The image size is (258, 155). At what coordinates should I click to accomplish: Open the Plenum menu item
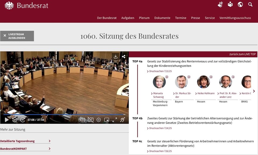[x=144, y=18]
